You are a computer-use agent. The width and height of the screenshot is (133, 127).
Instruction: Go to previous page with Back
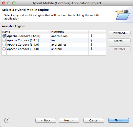click(46, 120)
